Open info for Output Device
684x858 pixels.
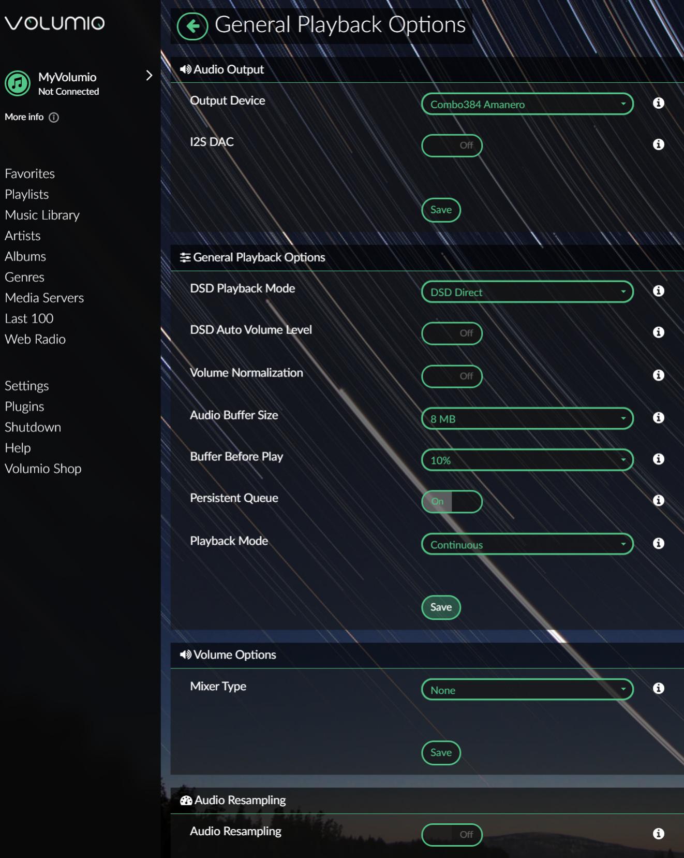pos(658,103)
